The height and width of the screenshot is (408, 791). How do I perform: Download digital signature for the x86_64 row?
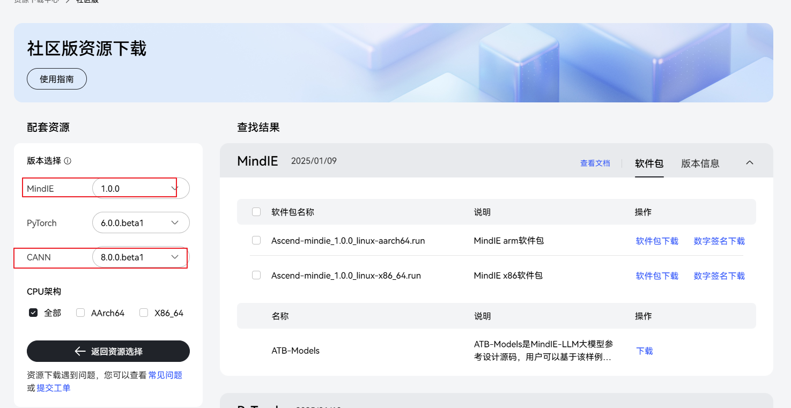click(719, 276)
